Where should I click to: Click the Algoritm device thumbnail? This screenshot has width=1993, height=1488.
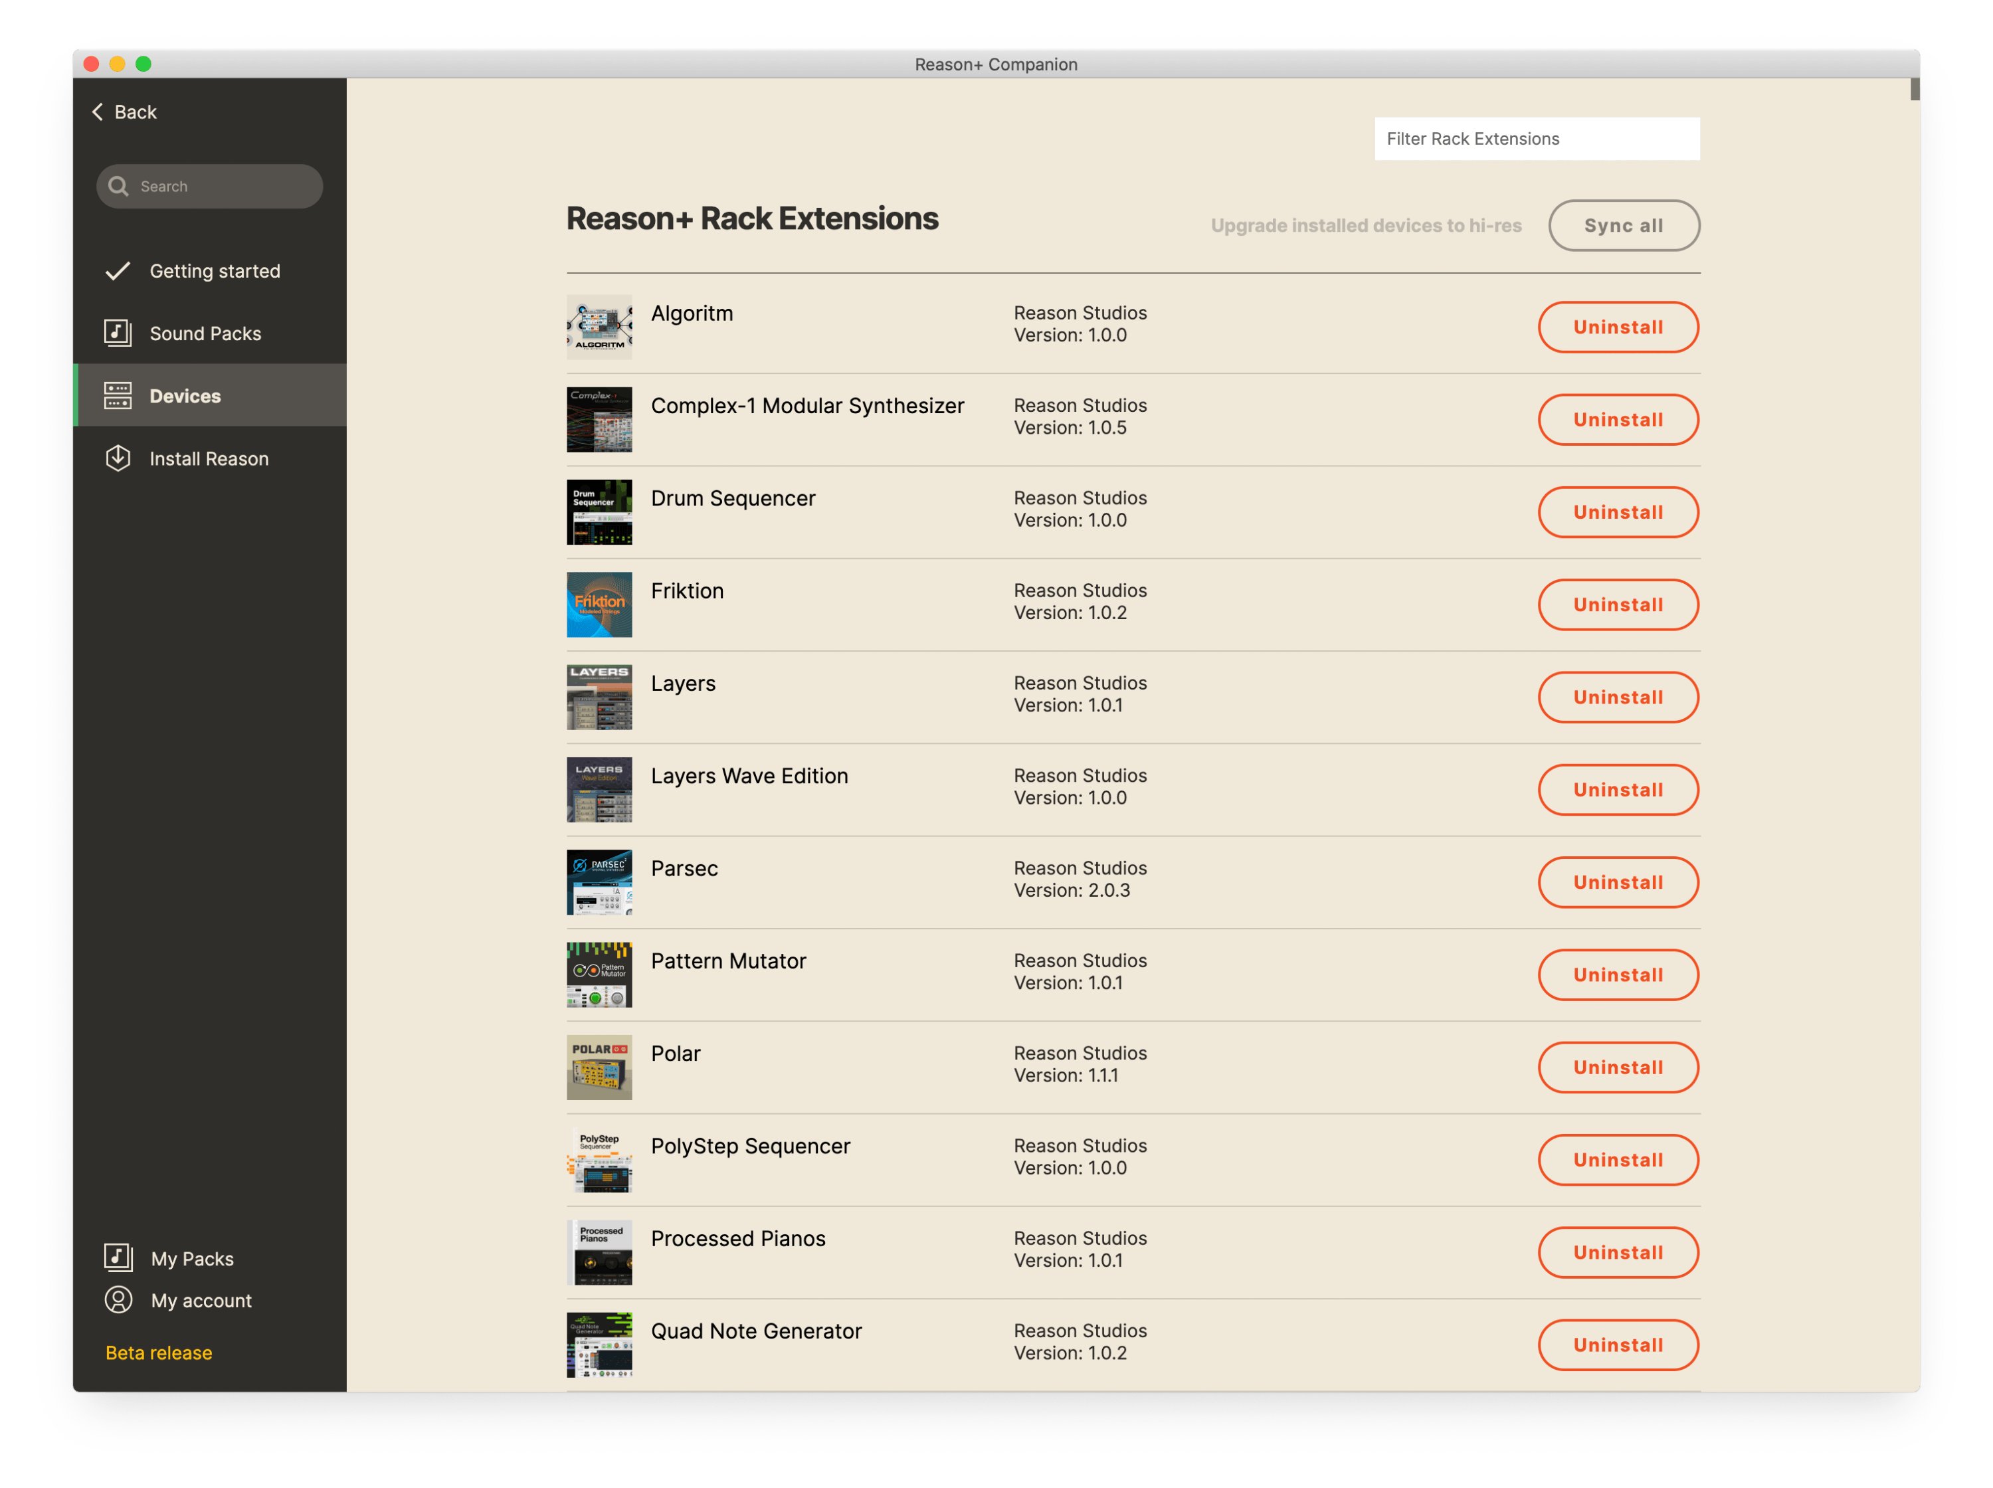coord(599,327)
